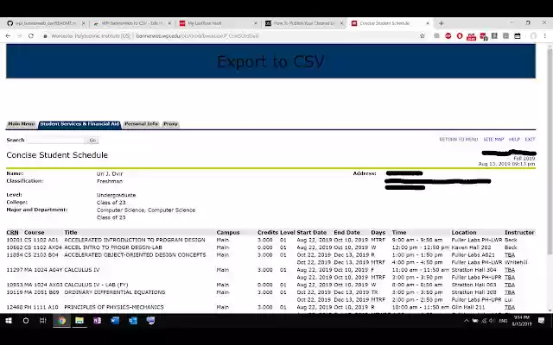Click the CRN column header
The width and height of the screenshot is (553, 345).
12,232
